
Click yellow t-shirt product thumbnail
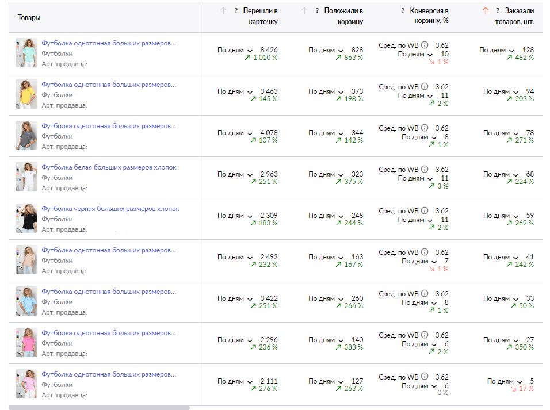[x=26, y=94]
